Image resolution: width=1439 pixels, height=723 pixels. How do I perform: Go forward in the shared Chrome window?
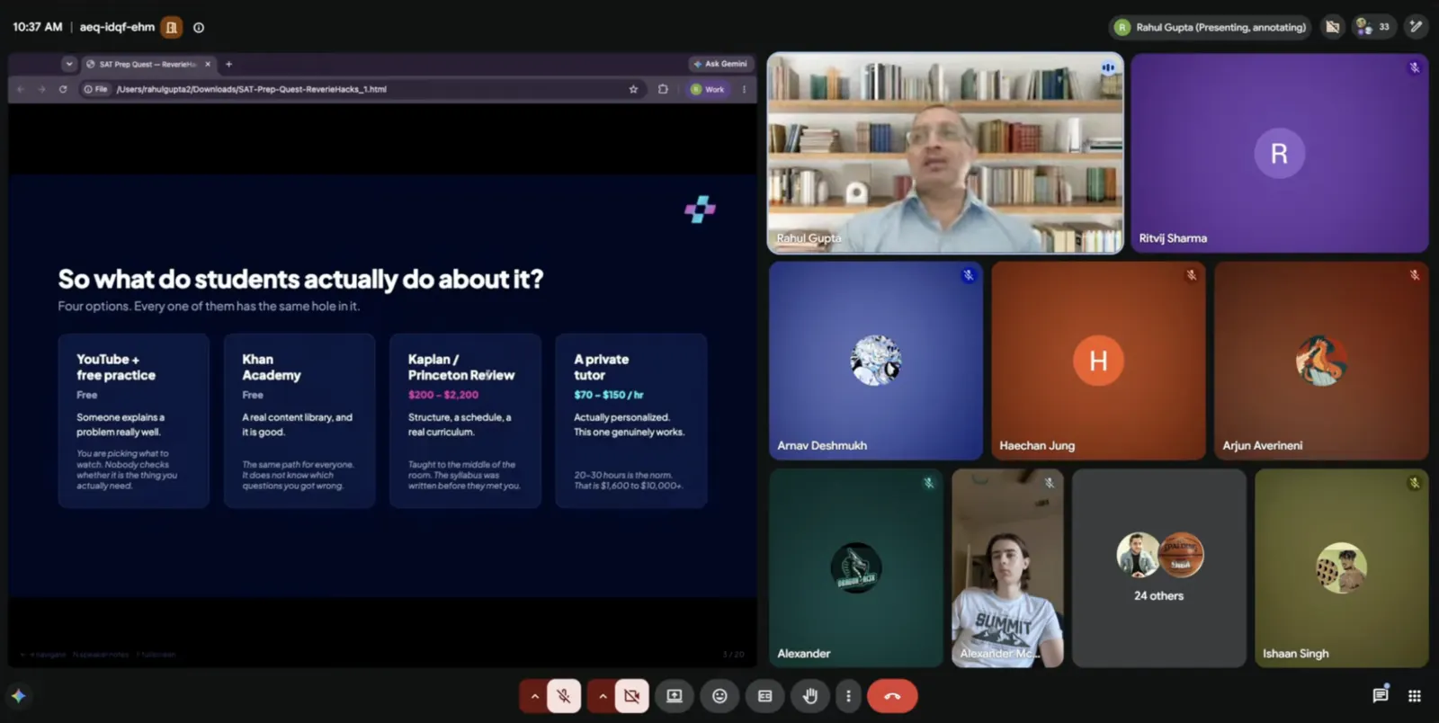coord(41,89)
